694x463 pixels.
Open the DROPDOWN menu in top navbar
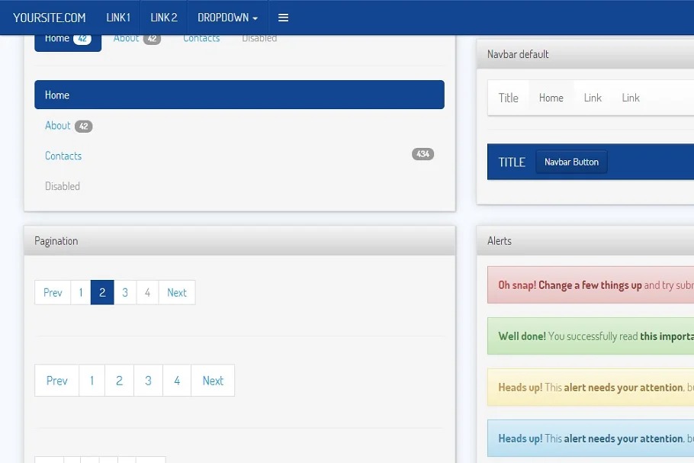click(227, 18)
